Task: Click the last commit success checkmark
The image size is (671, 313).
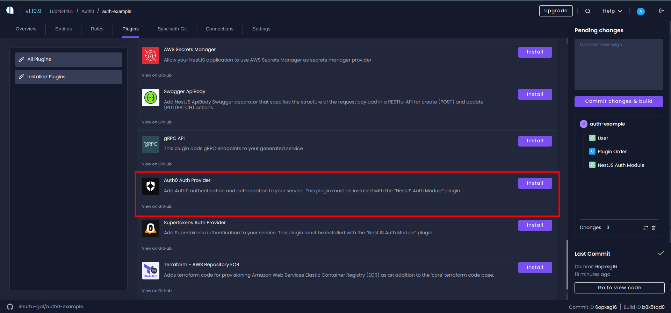Action: coord(661,253)
